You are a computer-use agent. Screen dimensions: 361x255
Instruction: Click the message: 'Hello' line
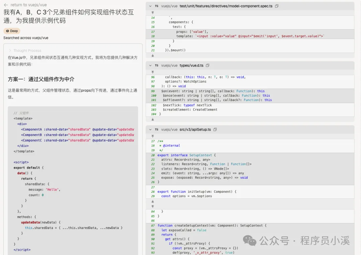click(44, 189)
